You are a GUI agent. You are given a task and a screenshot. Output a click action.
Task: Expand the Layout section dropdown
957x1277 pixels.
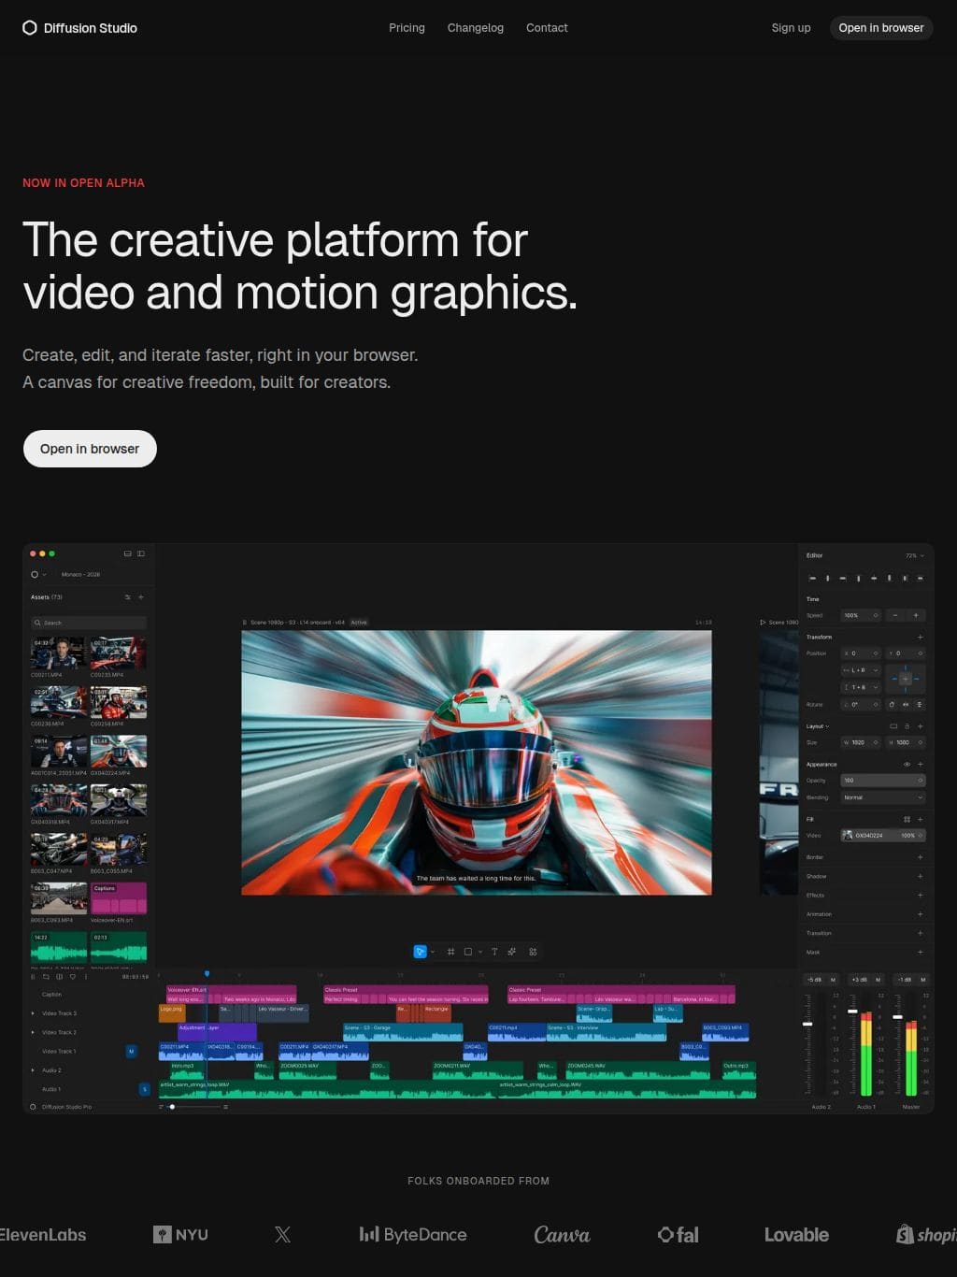point(818,726)
